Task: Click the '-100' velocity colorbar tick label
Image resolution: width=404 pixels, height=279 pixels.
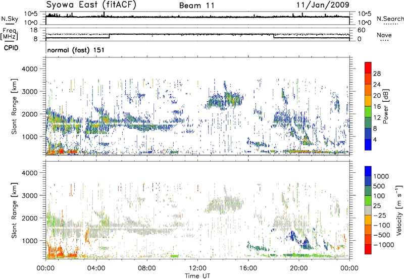Action: tap(382, 225)
